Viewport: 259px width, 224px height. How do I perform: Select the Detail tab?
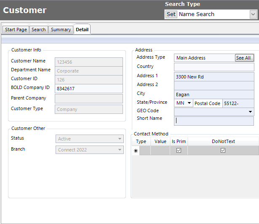[x=82, y=30]
